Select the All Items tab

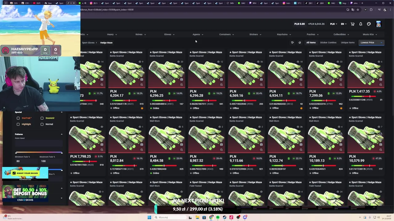311,43
